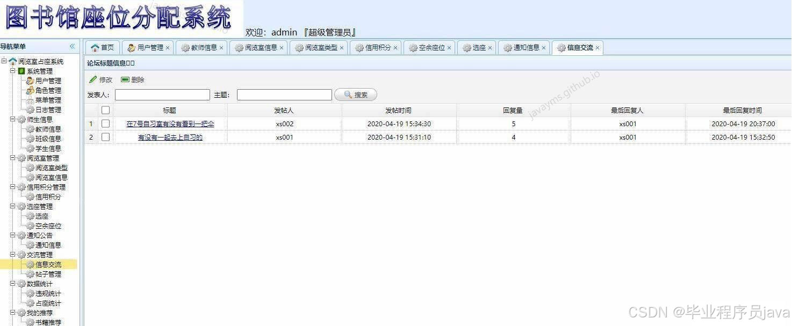Image resolution: width=792 pixels, height=326 pixels.
Task: Click the gear icon beside 日志管理
Action: point(30,110)
